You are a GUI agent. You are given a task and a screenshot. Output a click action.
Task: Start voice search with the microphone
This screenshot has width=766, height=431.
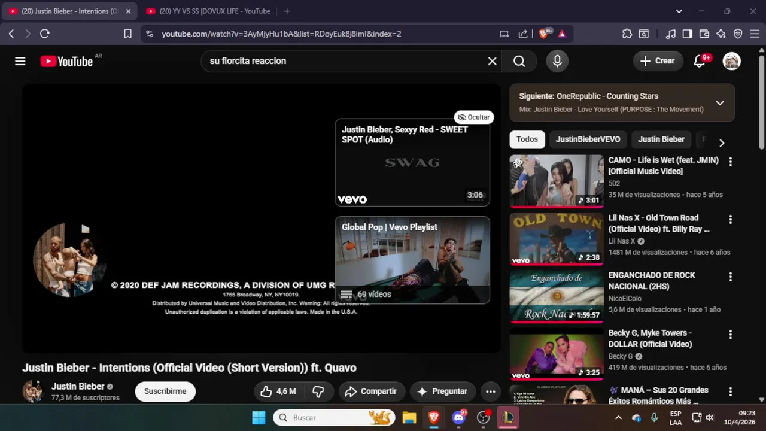557,61
